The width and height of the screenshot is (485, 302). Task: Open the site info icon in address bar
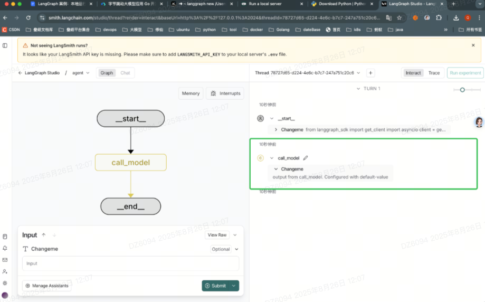coord(42,18)
